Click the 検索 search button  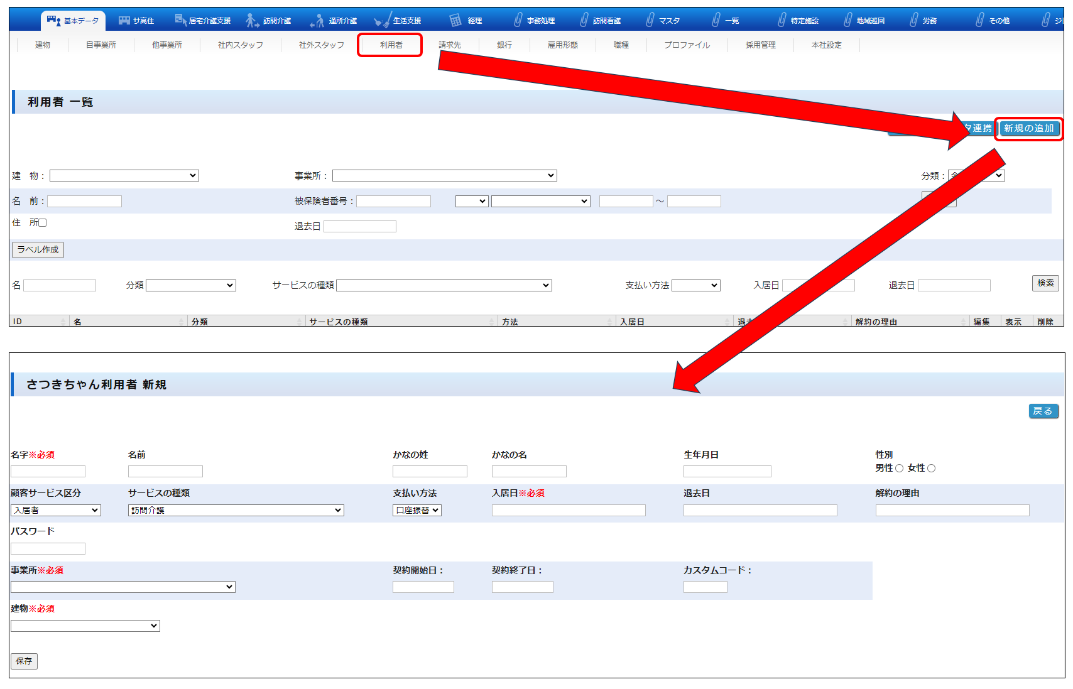[x=1045, y=283]
